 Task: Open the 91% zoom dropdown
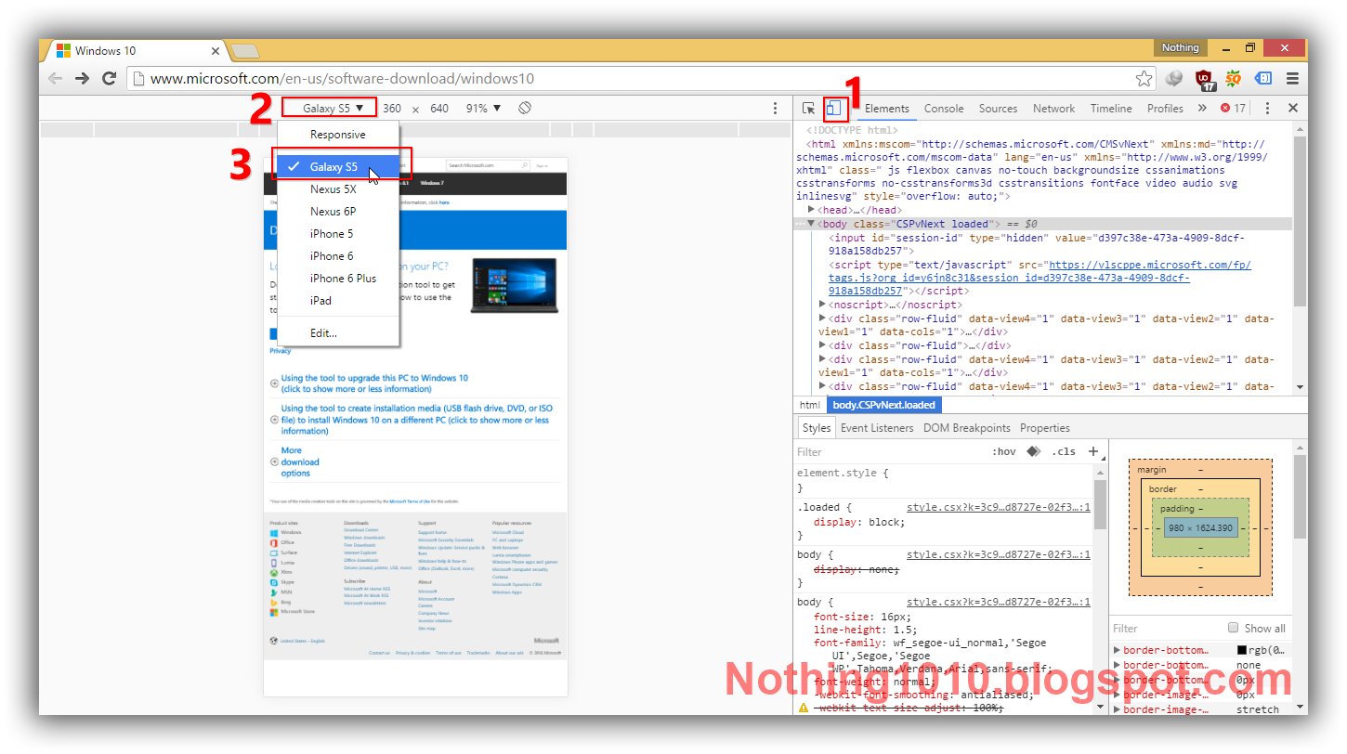coord(483,109)
